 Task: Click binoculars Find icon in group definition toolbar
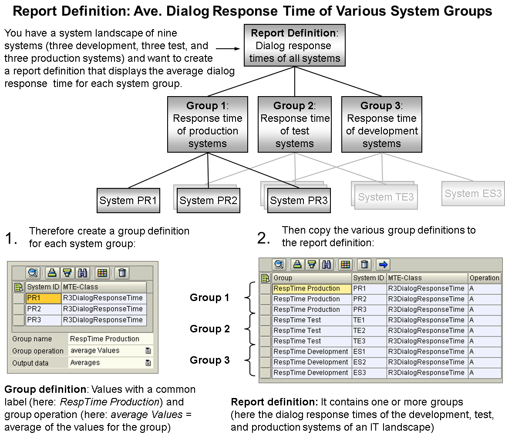click(82, 273)
